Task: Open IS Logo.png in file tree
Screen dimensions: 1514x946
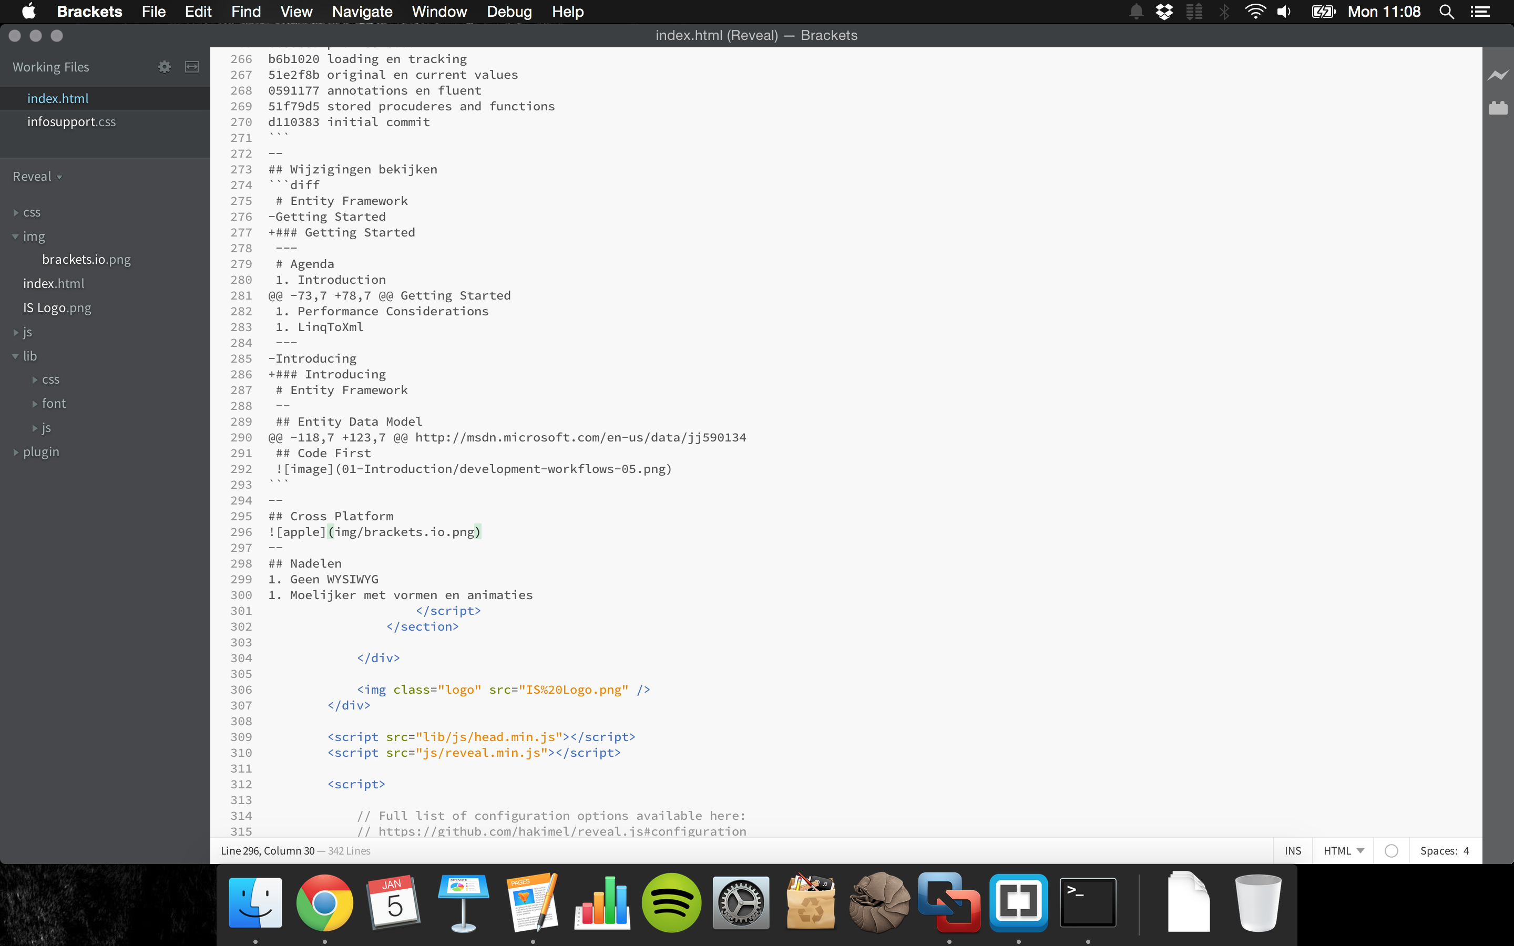Action: coord(57,308)
